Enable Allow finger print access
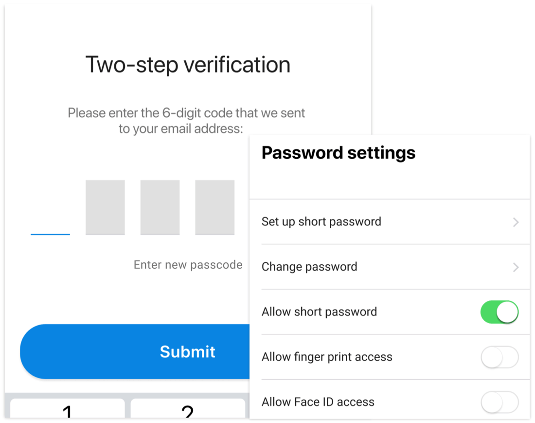The image size is (535, 423). [x=499, y=357]
